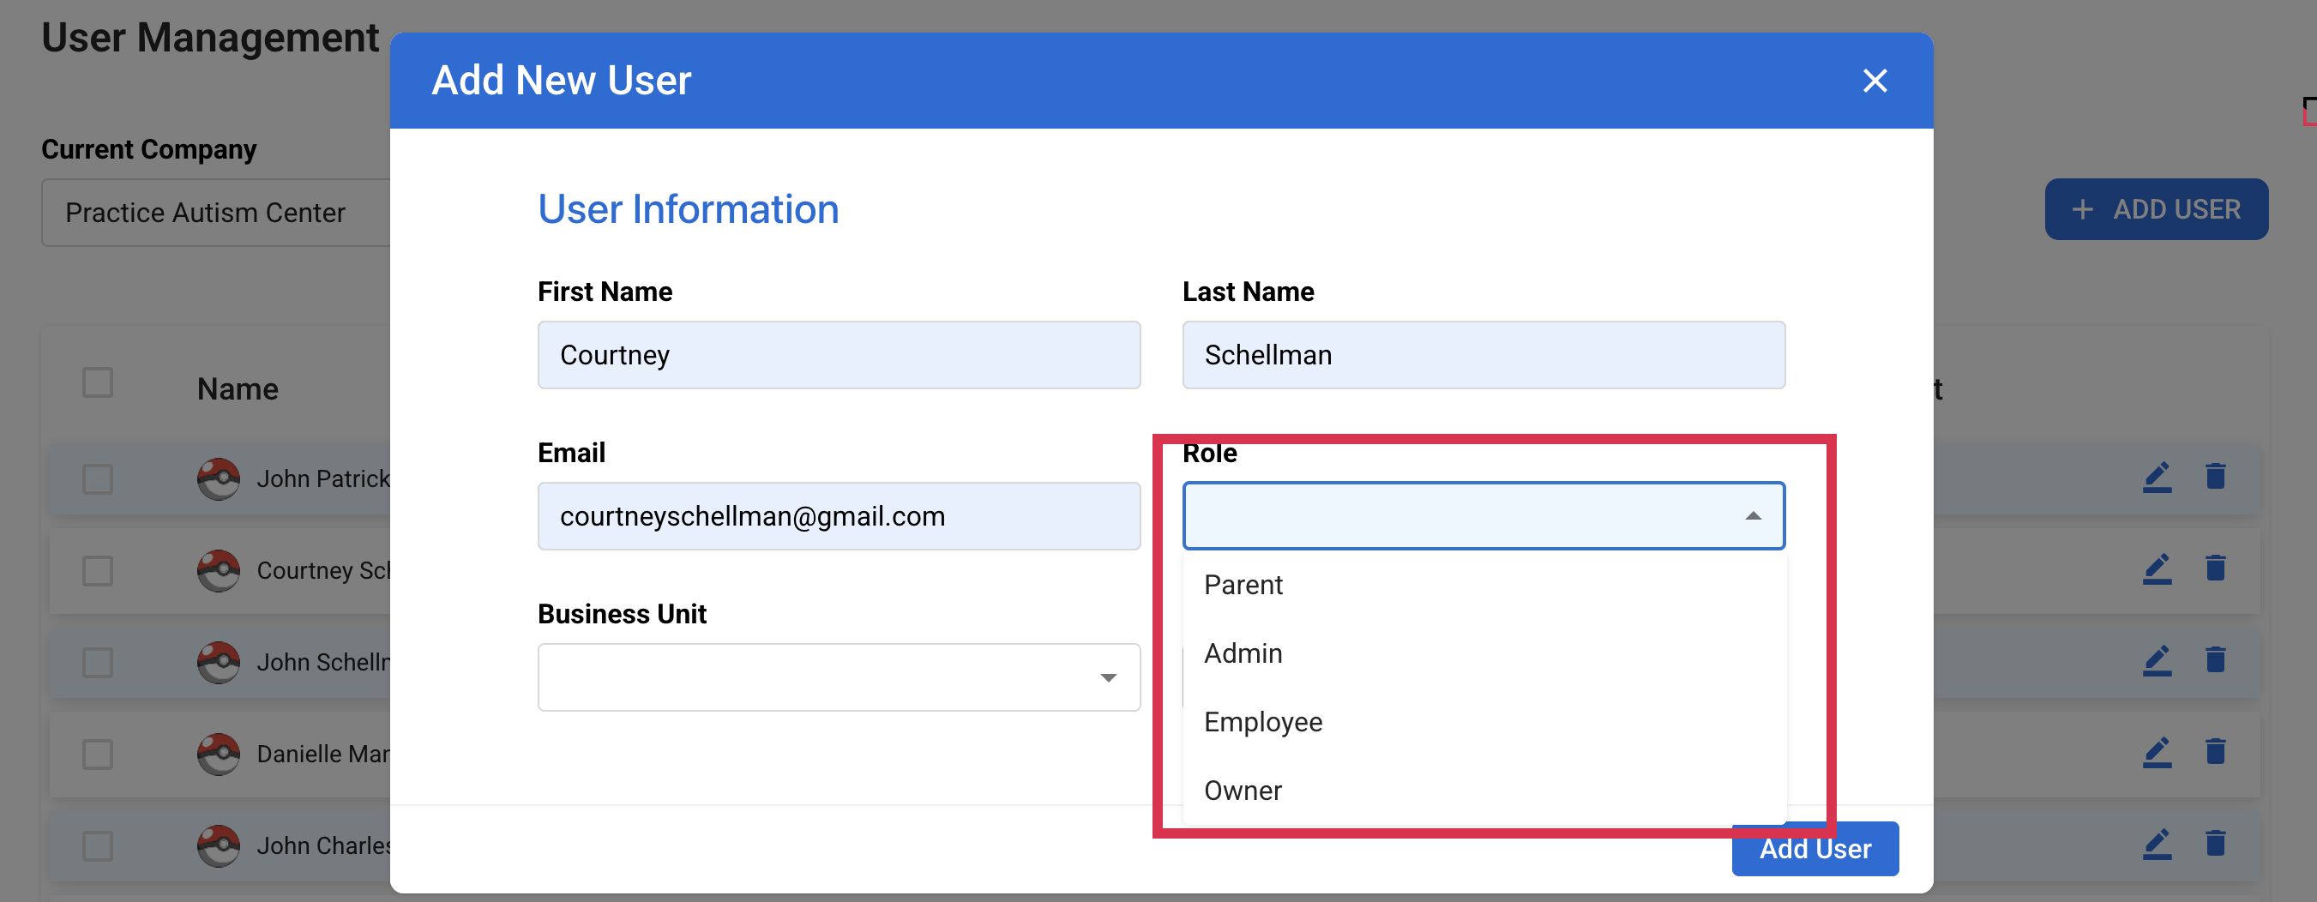
Task: Click the Add User submit button
Action: 1814,848
